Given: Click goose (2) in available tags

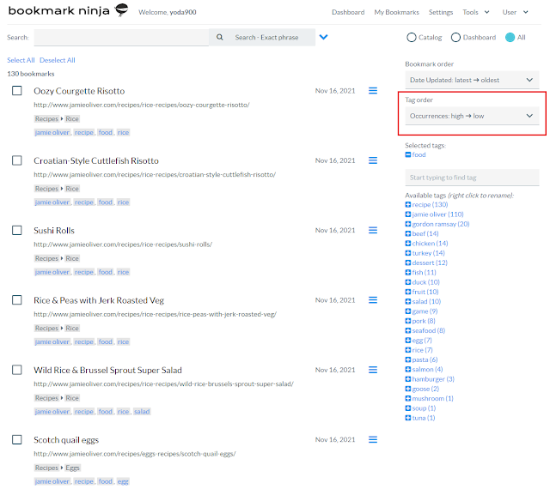Looking at the screenshot, I should 425,389.
